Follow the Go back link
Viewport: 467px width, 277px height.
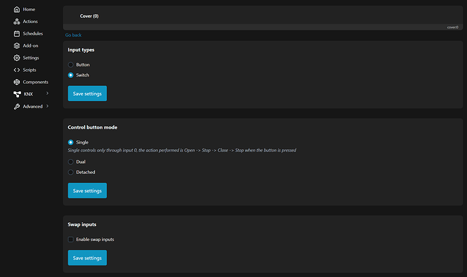(73, 35)
